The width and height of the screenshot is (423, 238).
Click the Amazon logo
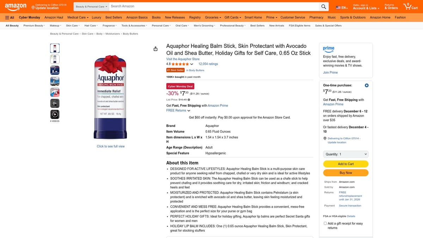point(16,6)
